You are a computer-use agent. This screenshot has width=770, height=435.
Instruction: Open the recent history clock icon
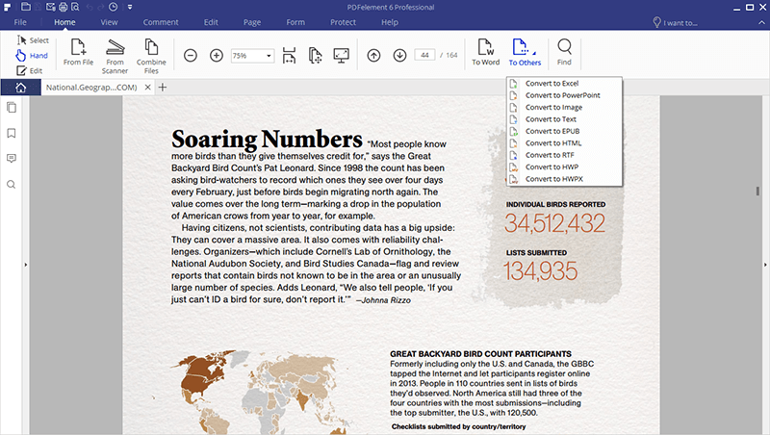pos(113,7)
